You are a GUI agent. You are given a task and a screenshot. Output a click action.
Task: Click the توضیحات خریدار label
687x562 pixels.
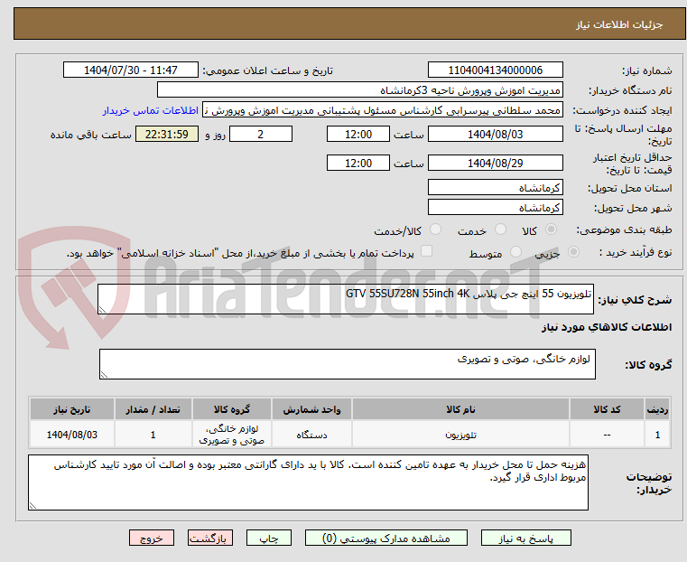click(x=648, y=483)
